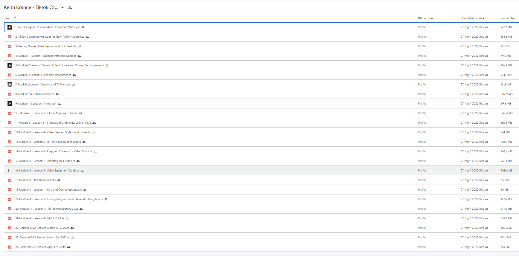
Task: Click the video icon for 9-Module 3 Lesson 1 Intro
Action: coord(10,104)
